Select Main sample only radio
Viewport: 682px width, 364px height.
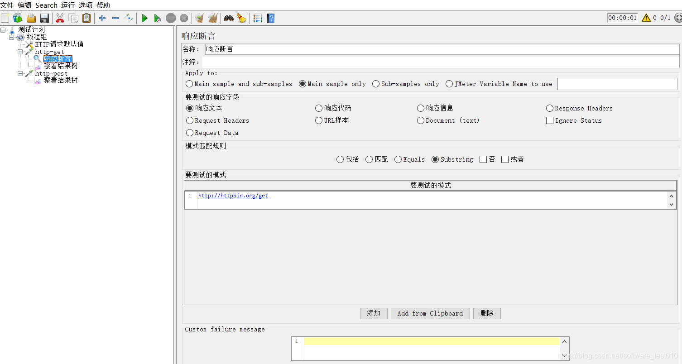(x=303, y=84)
